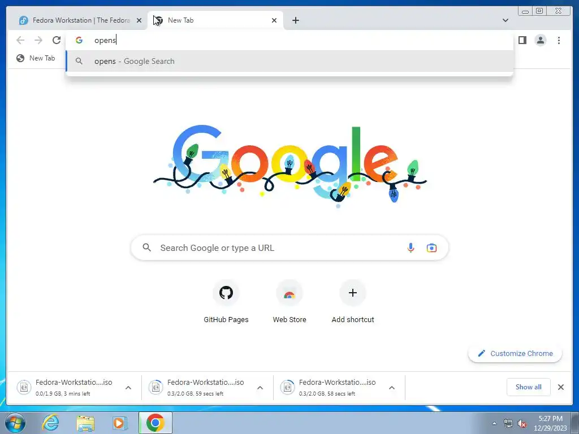Image resolution: width=579 pixels, height=434 pixels.
Task: Go forward to the next page
Action: pos(38,40)
